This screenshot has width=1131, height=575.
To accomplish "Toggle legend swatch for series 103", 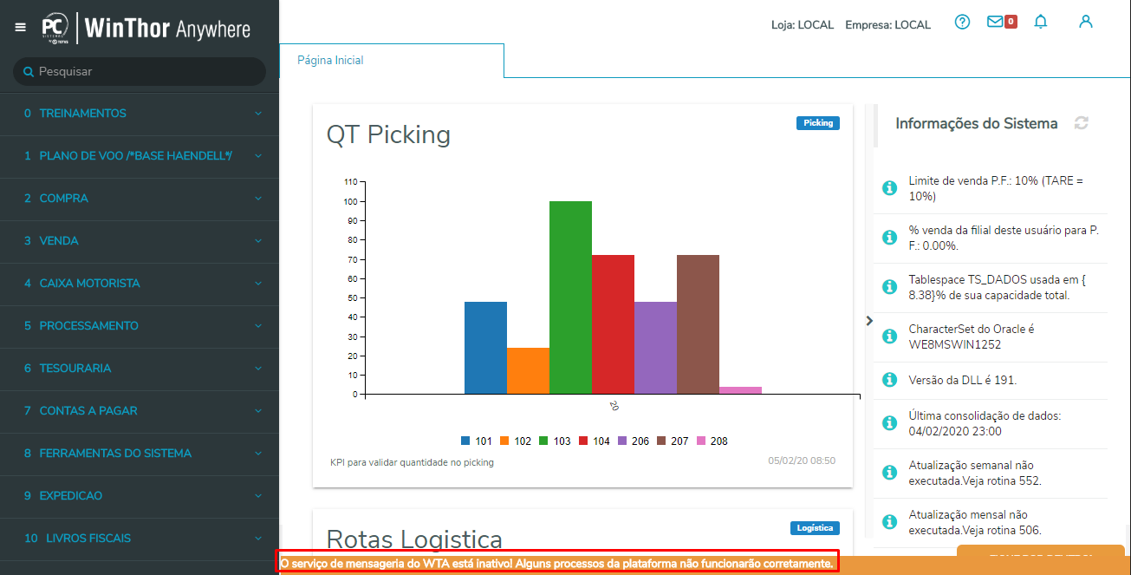I will (543, 441).
